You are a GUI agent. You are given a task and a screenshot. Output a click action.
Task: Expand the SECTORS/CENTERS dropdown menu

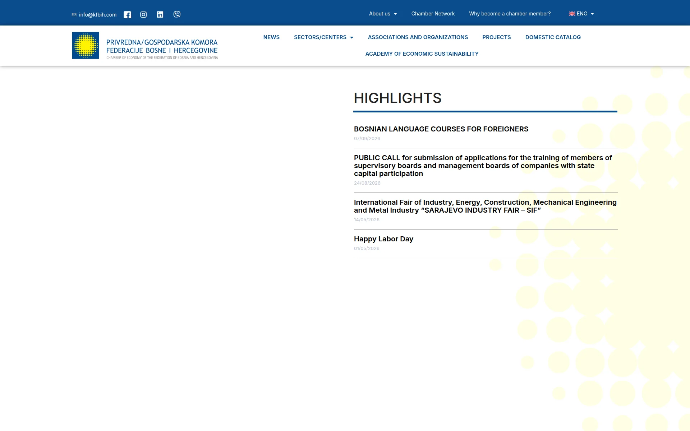tap(323, 37)
